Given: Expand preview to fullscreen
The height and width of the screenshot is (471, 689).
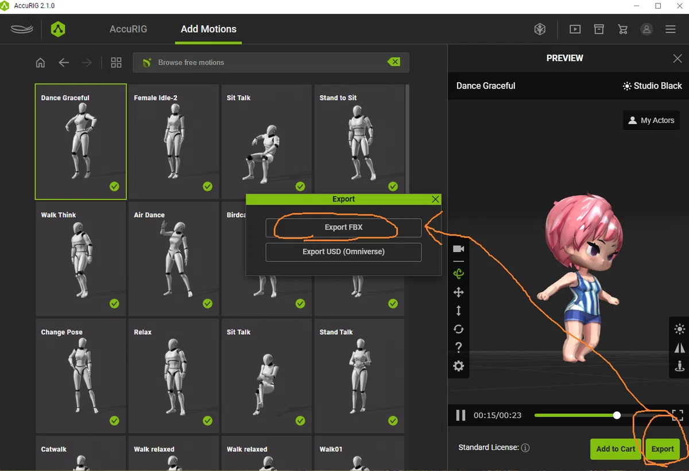Looking at the screenshot, I should pos(678,415).
